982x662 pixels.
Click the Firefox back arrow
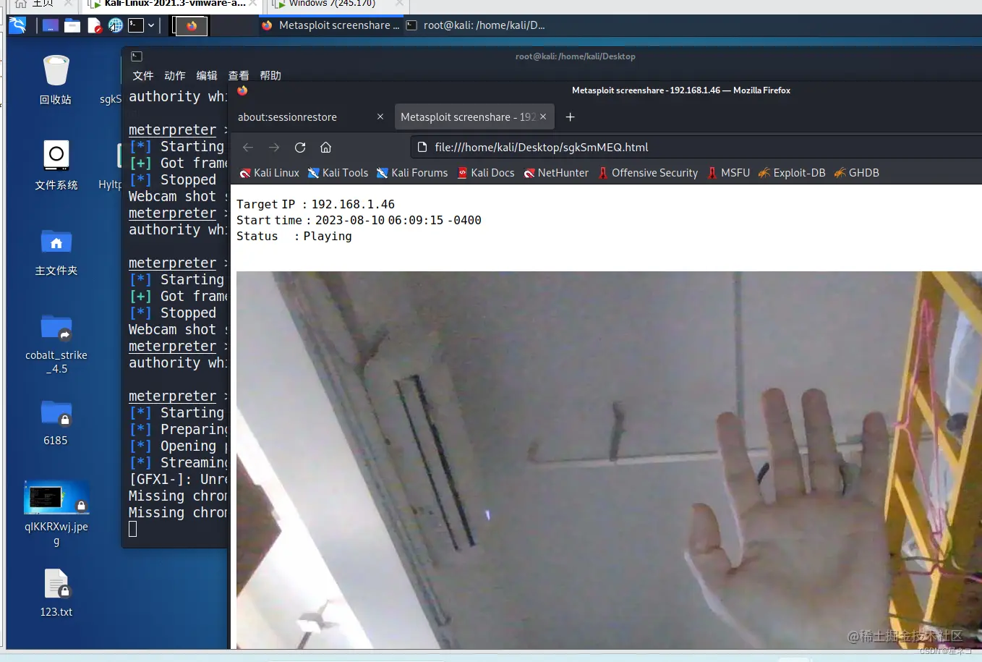point(248,148)
